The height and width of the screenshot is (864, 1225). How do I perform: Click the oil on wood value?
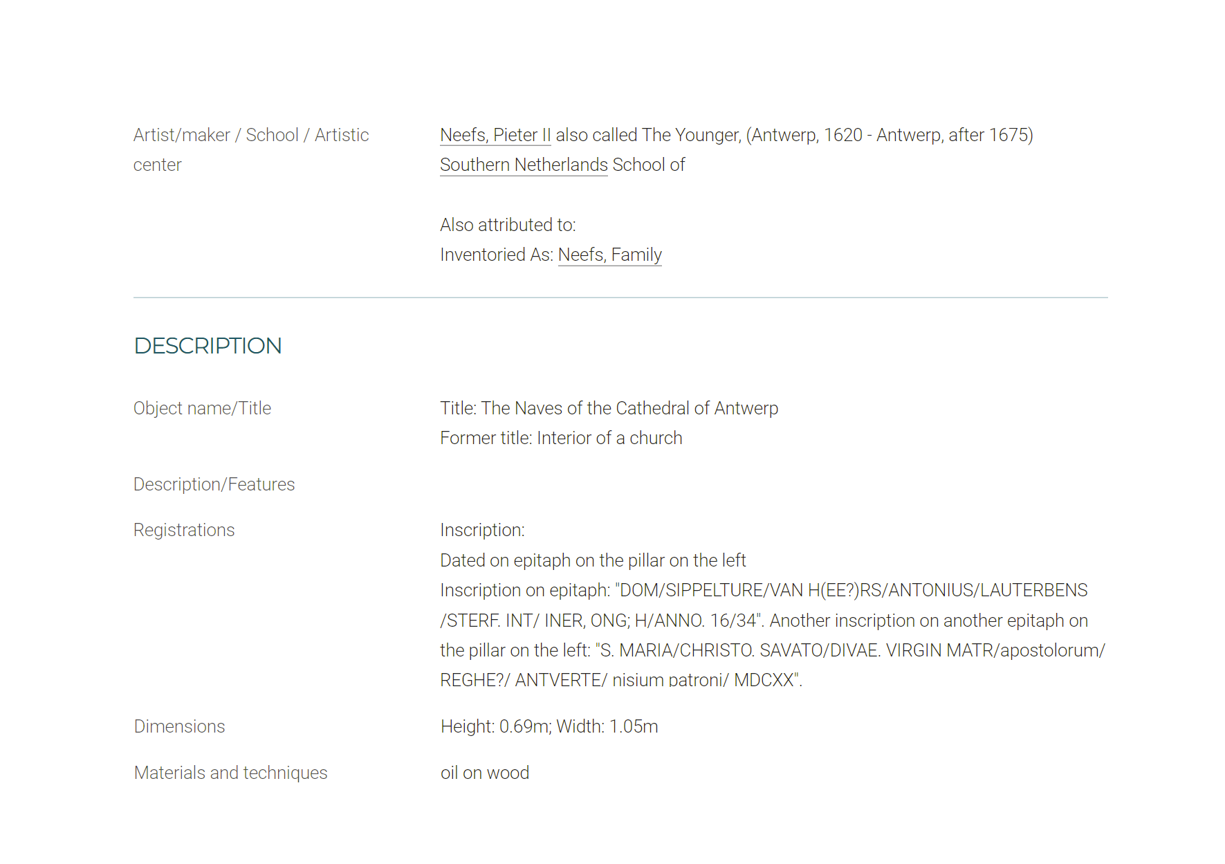coord(484,773)
